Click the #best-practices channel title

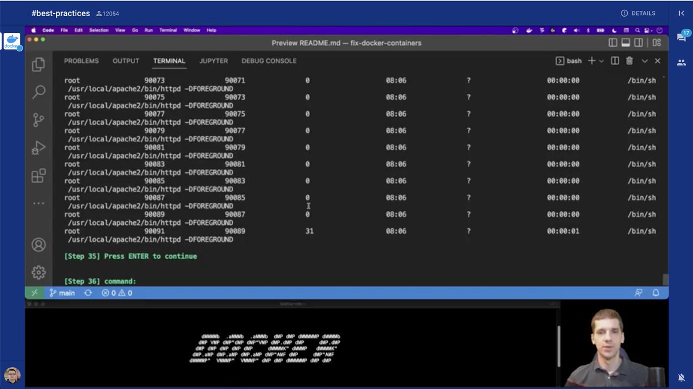[x=61, y=13]
